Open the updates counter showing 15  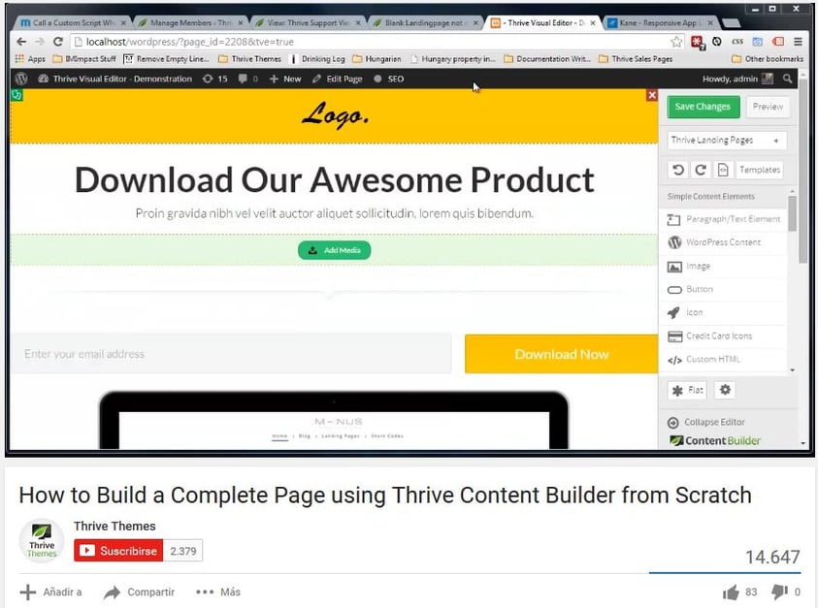[215, 79]
